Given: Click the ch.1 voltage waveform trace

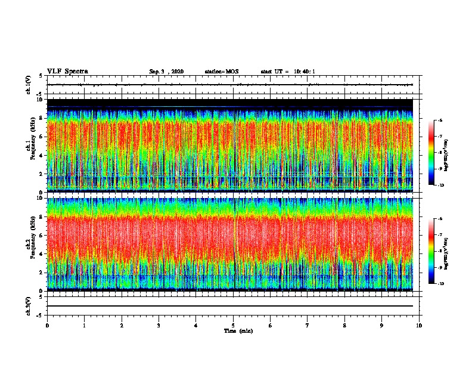Looking at the screenshot, I should coord(230,85).
